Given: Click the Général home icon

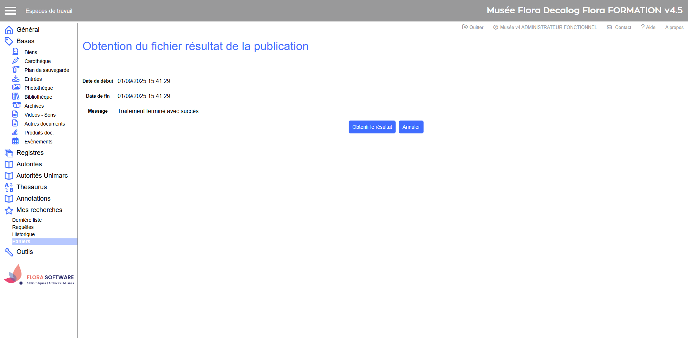Looking at the screenshot, I should [9, 30].
